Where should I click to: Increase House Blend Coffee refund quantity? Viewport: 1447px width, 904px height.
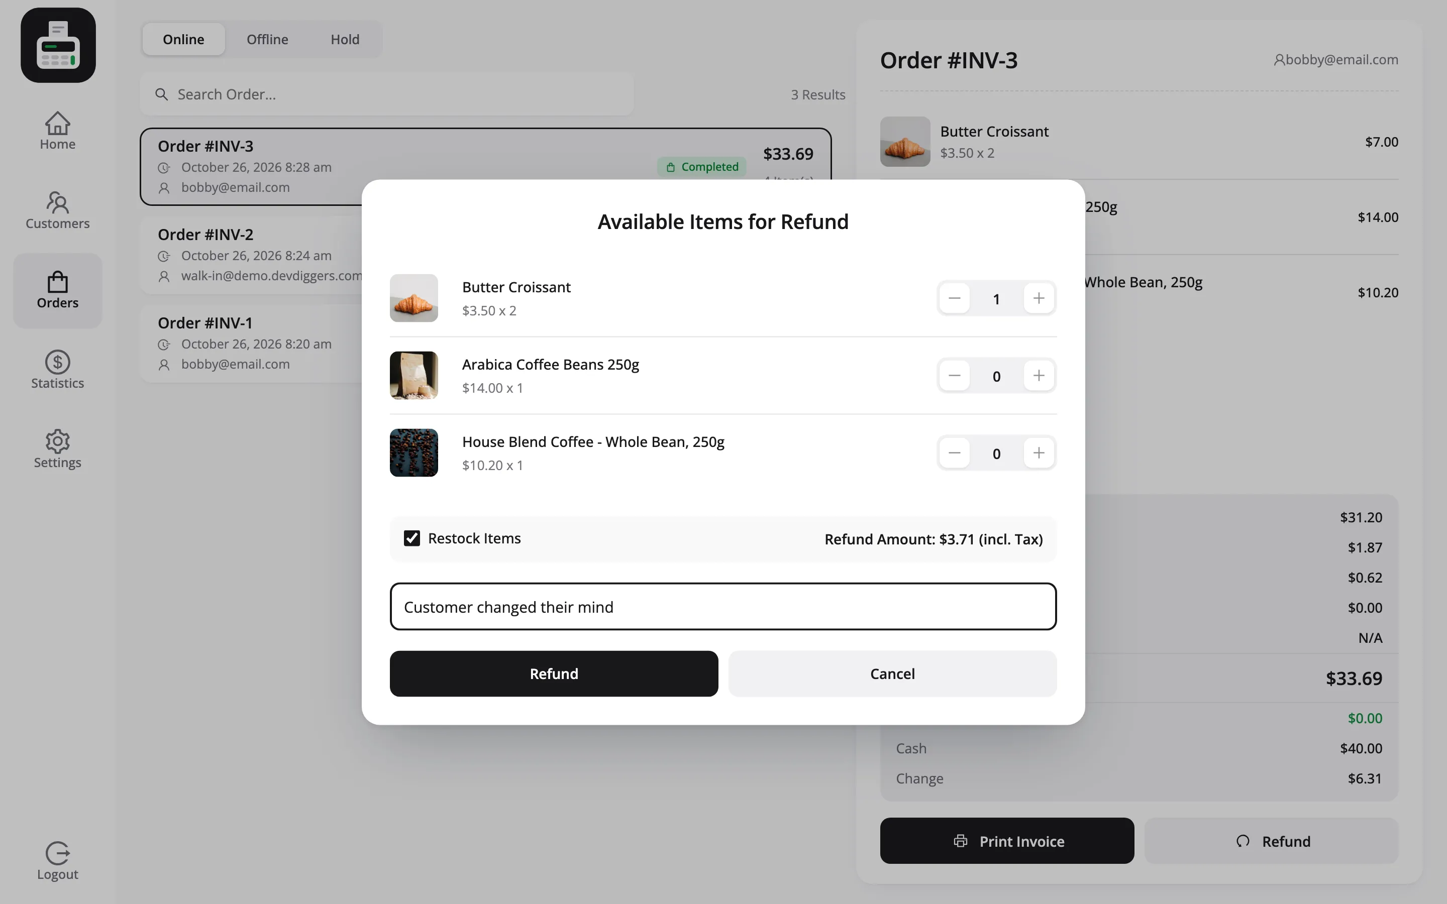point(1039,453)
